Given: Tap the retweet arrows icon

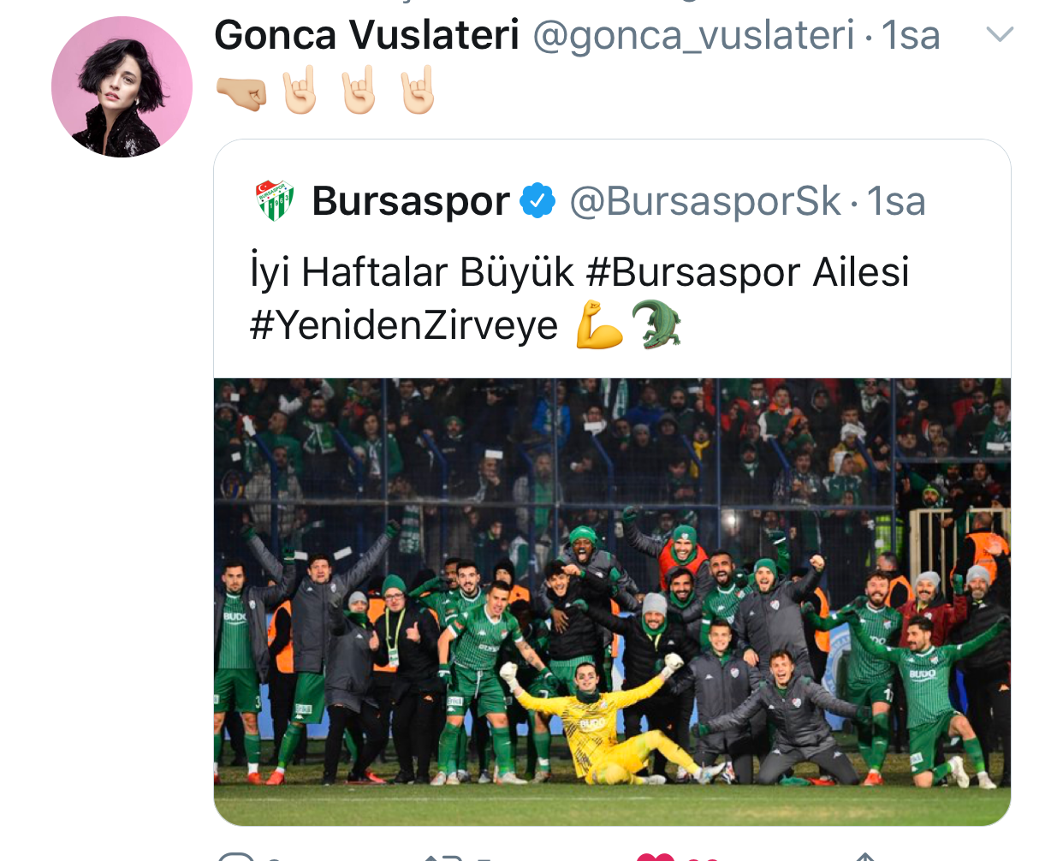Looking at the screenshot, I should click(443, 857).
